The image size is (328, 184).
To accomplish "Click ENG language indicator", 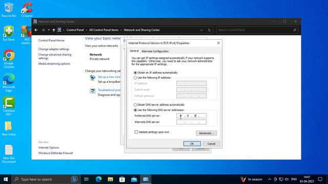I will coord(294,179).
